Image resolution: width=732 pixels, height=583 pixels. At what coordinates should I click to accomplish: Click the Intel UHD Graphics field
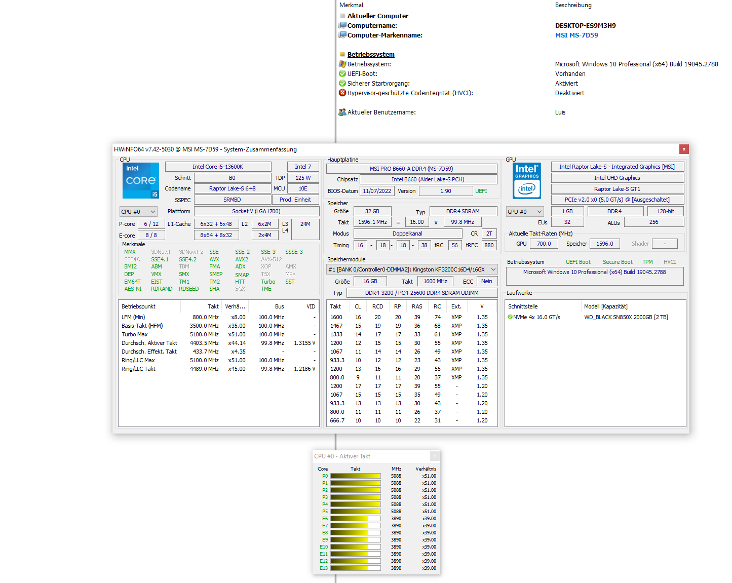click(617, 178)
